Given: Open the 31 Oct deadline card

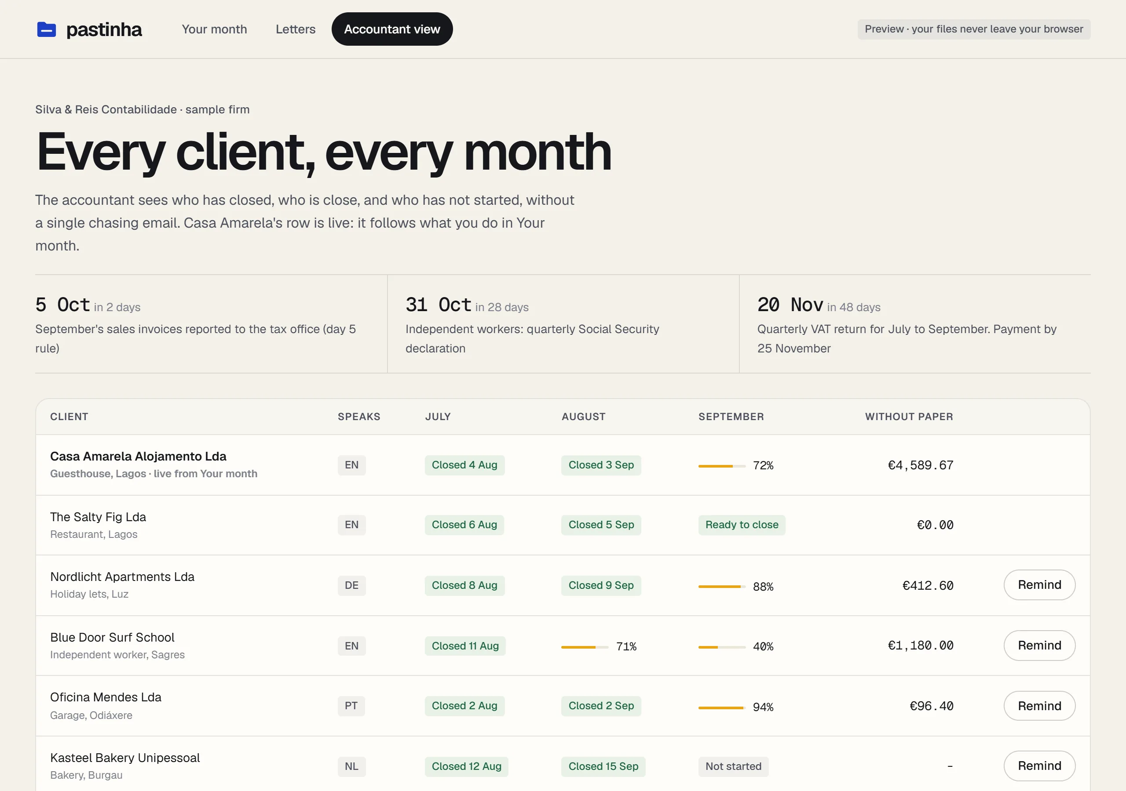Looking at the screenshot, I should click(x=563, y=324).
